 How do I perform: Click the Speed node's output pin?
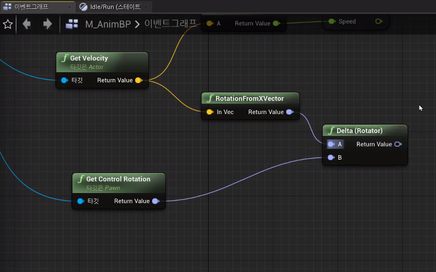click(378, 21)
